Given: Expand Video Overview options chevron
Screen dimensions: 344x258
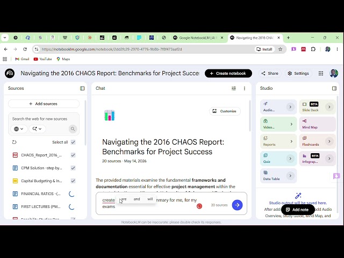Looking at the screenshot, I should (291, 124).
